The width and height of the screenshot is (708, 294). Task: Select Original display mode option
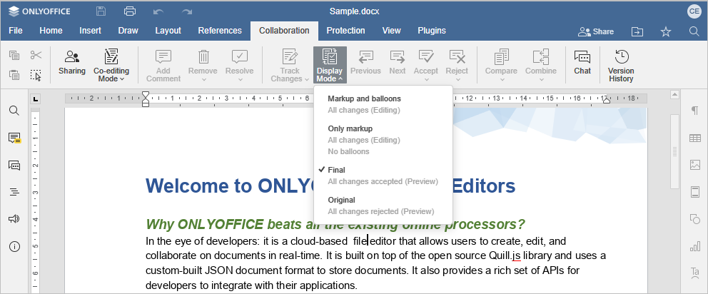tap(383, 206)
